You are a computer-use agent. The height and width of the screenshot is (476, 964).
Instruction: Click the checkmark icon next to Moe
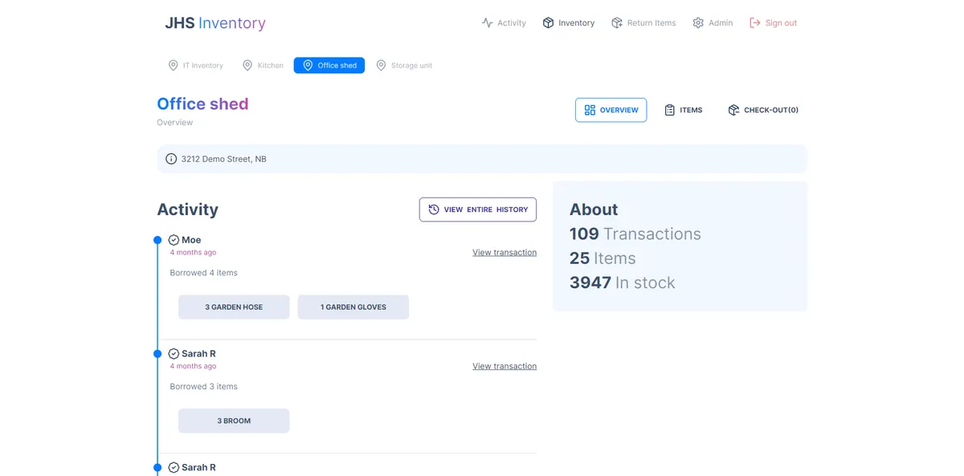click(x=174, y=240)
